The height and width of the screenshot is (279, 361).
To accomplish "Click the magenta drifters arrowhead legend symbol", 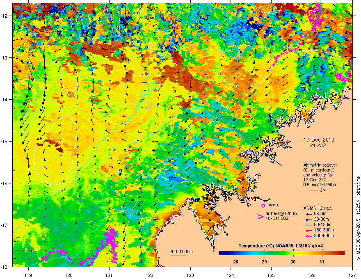I will [260, 216].
